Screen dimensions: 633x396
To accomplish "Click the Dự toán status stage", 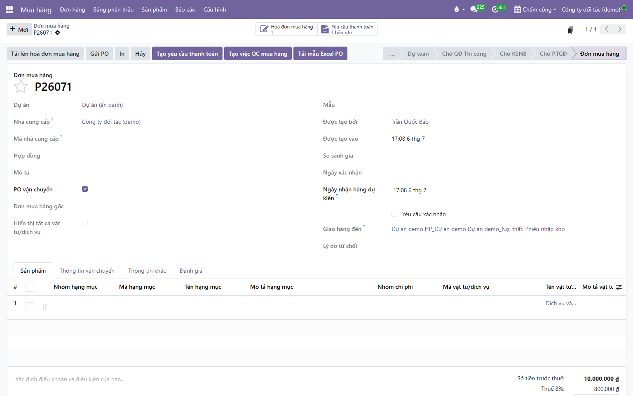I will pyautogui.click(x=418, y=54).
